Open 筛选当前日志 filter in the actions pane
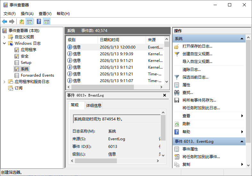 (x=195, y=77)
